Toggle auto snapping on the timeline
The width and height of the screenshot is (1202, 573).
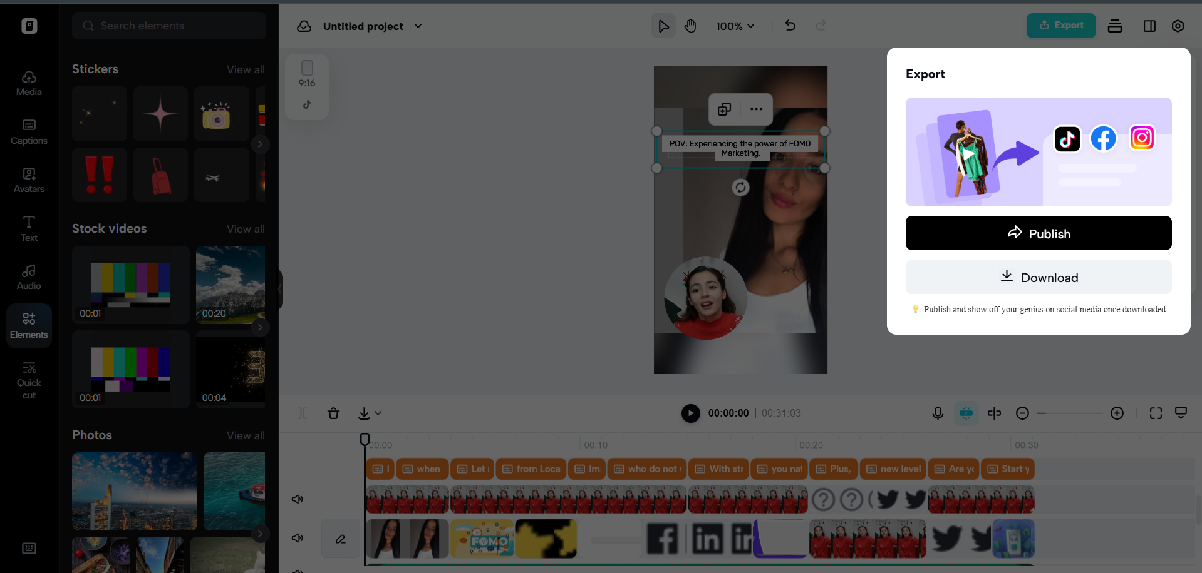[x=966, y=413]
